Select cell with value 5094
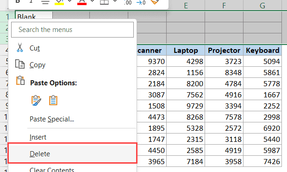Screen dimensions: 287x172 (x=262, y=61)
